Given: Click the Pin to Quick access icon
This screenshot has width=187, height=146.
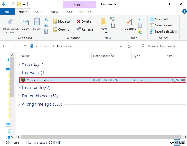Looking at the screenshot, I should pos(10,22).
